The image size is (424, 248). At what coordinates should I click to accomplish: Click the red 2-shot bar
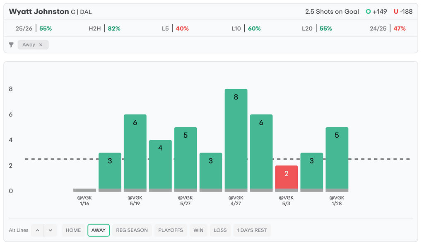pos(286,177)
